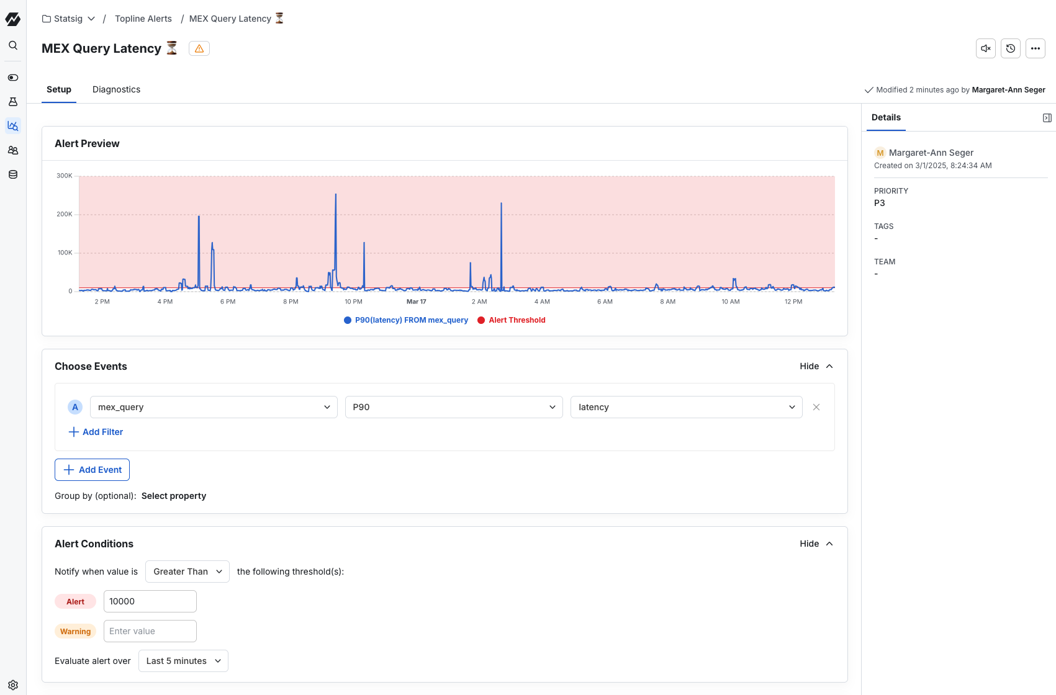Open settings gear in sidebar
The image size is (1056, 695).
click(x=13, y=685)
